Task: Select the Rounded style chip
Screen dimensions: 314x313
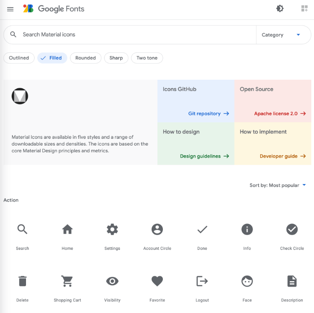Action: [86, 58]
